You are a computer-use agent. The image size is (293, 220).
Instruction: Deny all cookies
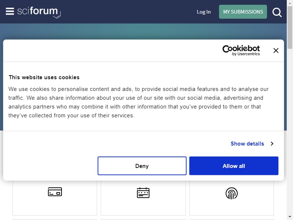(x=142, y=166)
